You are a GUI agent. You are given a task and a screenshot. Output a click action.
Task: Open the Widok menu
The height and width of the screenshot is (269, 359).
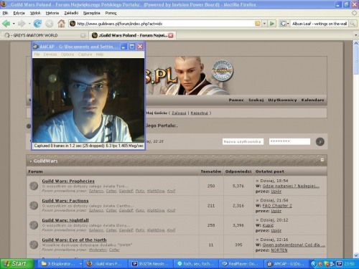[35, 13]
